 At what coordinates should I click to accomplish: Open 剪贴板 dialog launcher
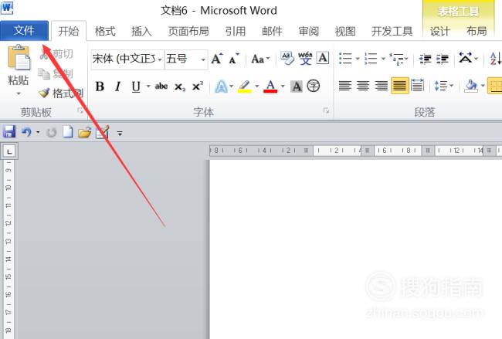tap(80, 110)
